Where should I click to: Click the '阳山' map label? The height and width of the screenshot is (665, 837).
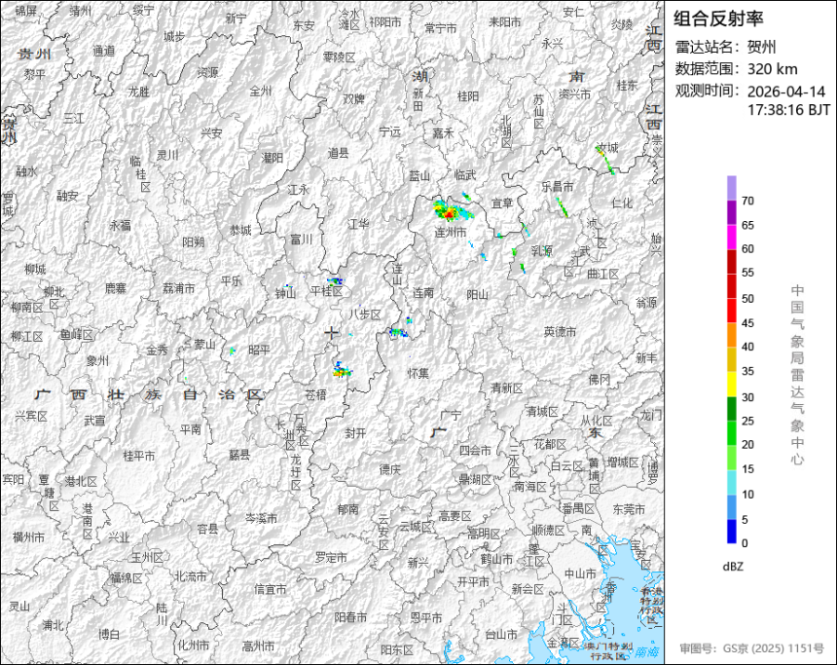477,294
